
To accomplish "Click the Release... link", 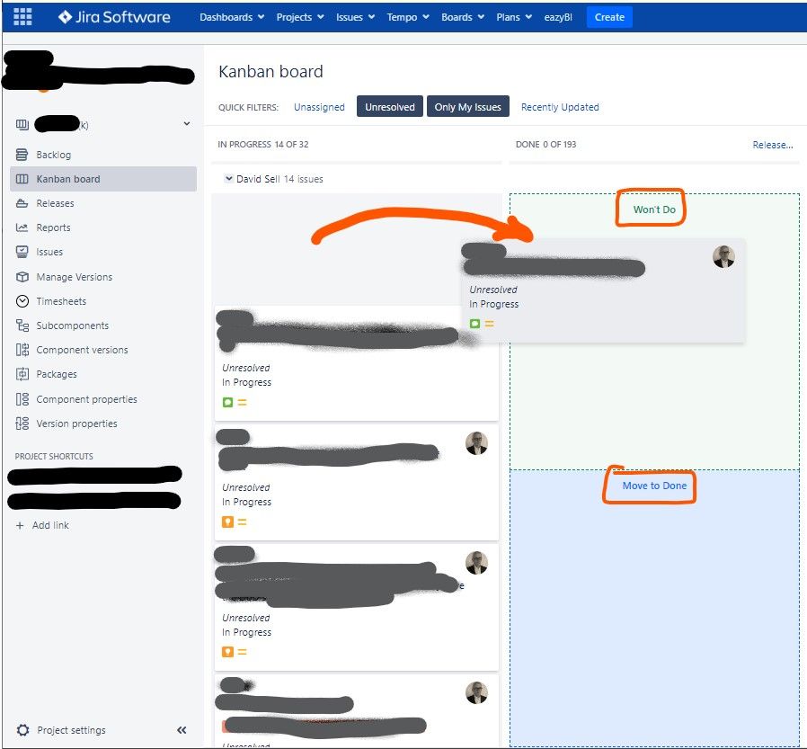I will click(x=773, y=145).
